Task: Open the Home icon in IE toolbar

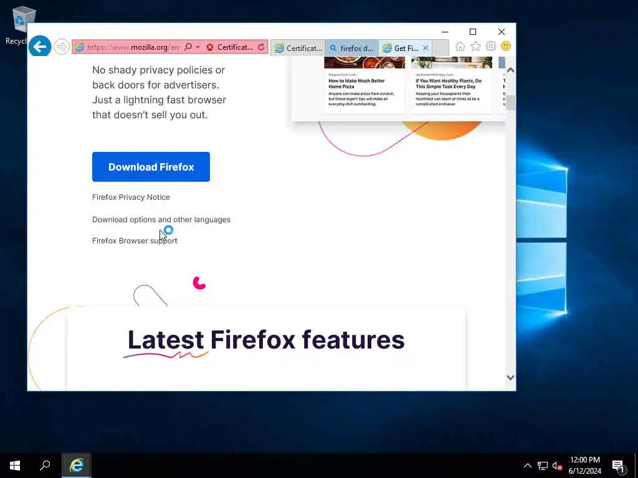Action: 460,46
